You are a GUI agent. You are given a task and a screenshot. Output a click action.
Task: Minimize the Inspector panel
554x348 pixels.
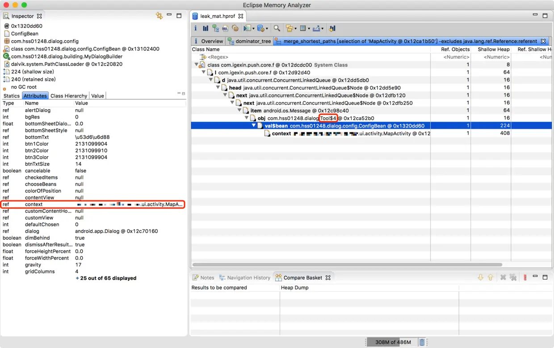pos(169,15)
